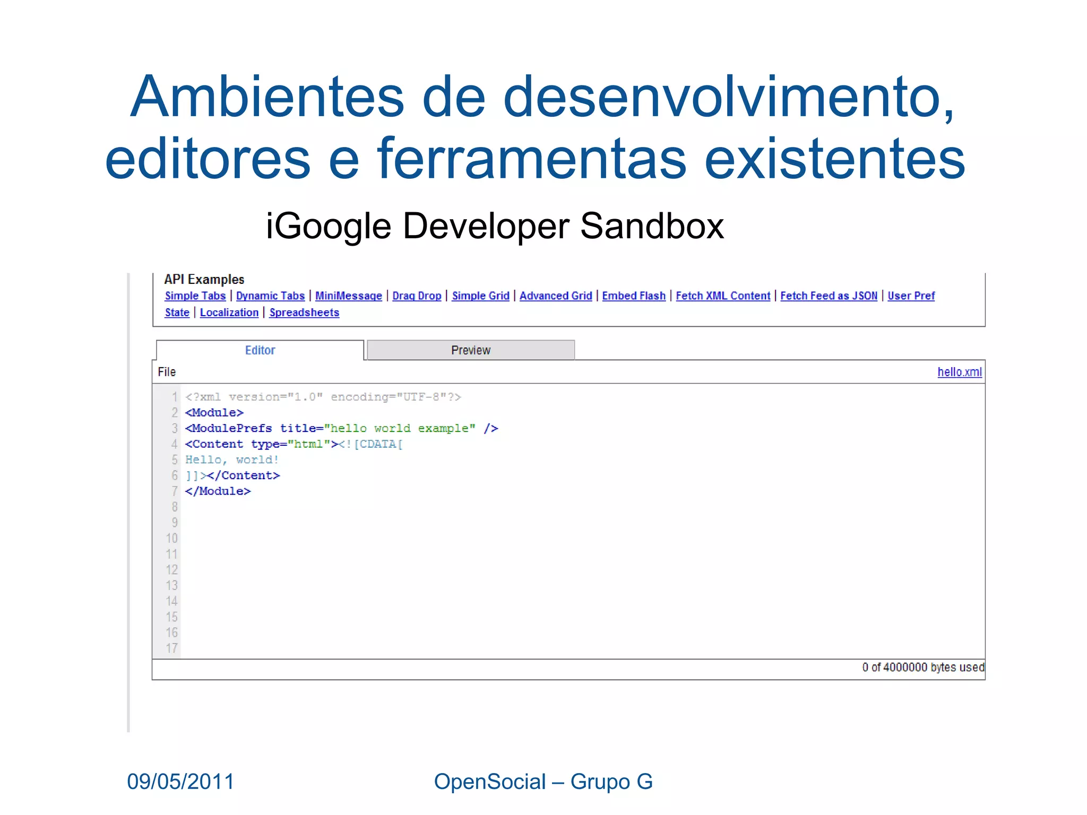
Task: Open the Simple Grid example link
Action: [x=480, y=296]
